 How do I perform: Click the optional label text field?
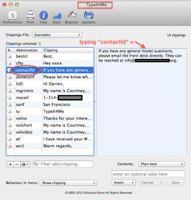pyautogui.click(x=148, y=174)
